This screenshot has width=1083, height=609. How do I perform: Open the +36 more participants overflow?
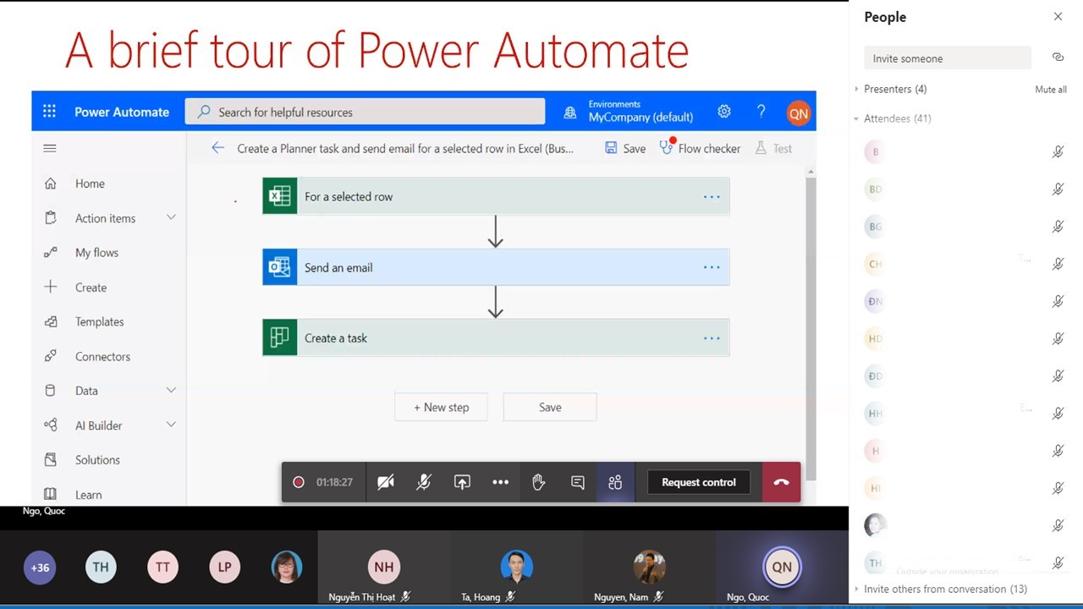[40, 568]
